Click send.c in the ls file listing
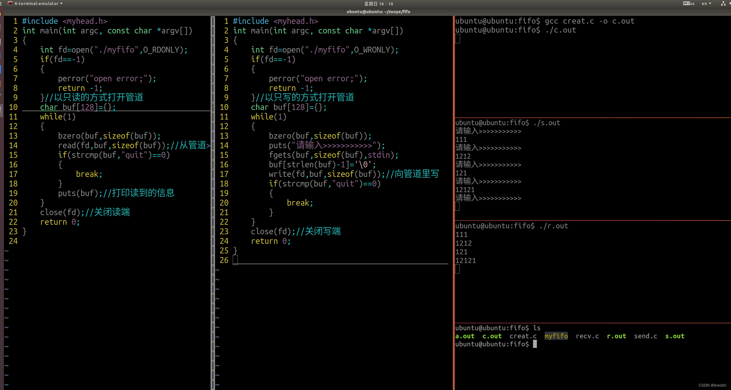Image resolution: width=731 pixels, height=390 pixels. point(645,336)
